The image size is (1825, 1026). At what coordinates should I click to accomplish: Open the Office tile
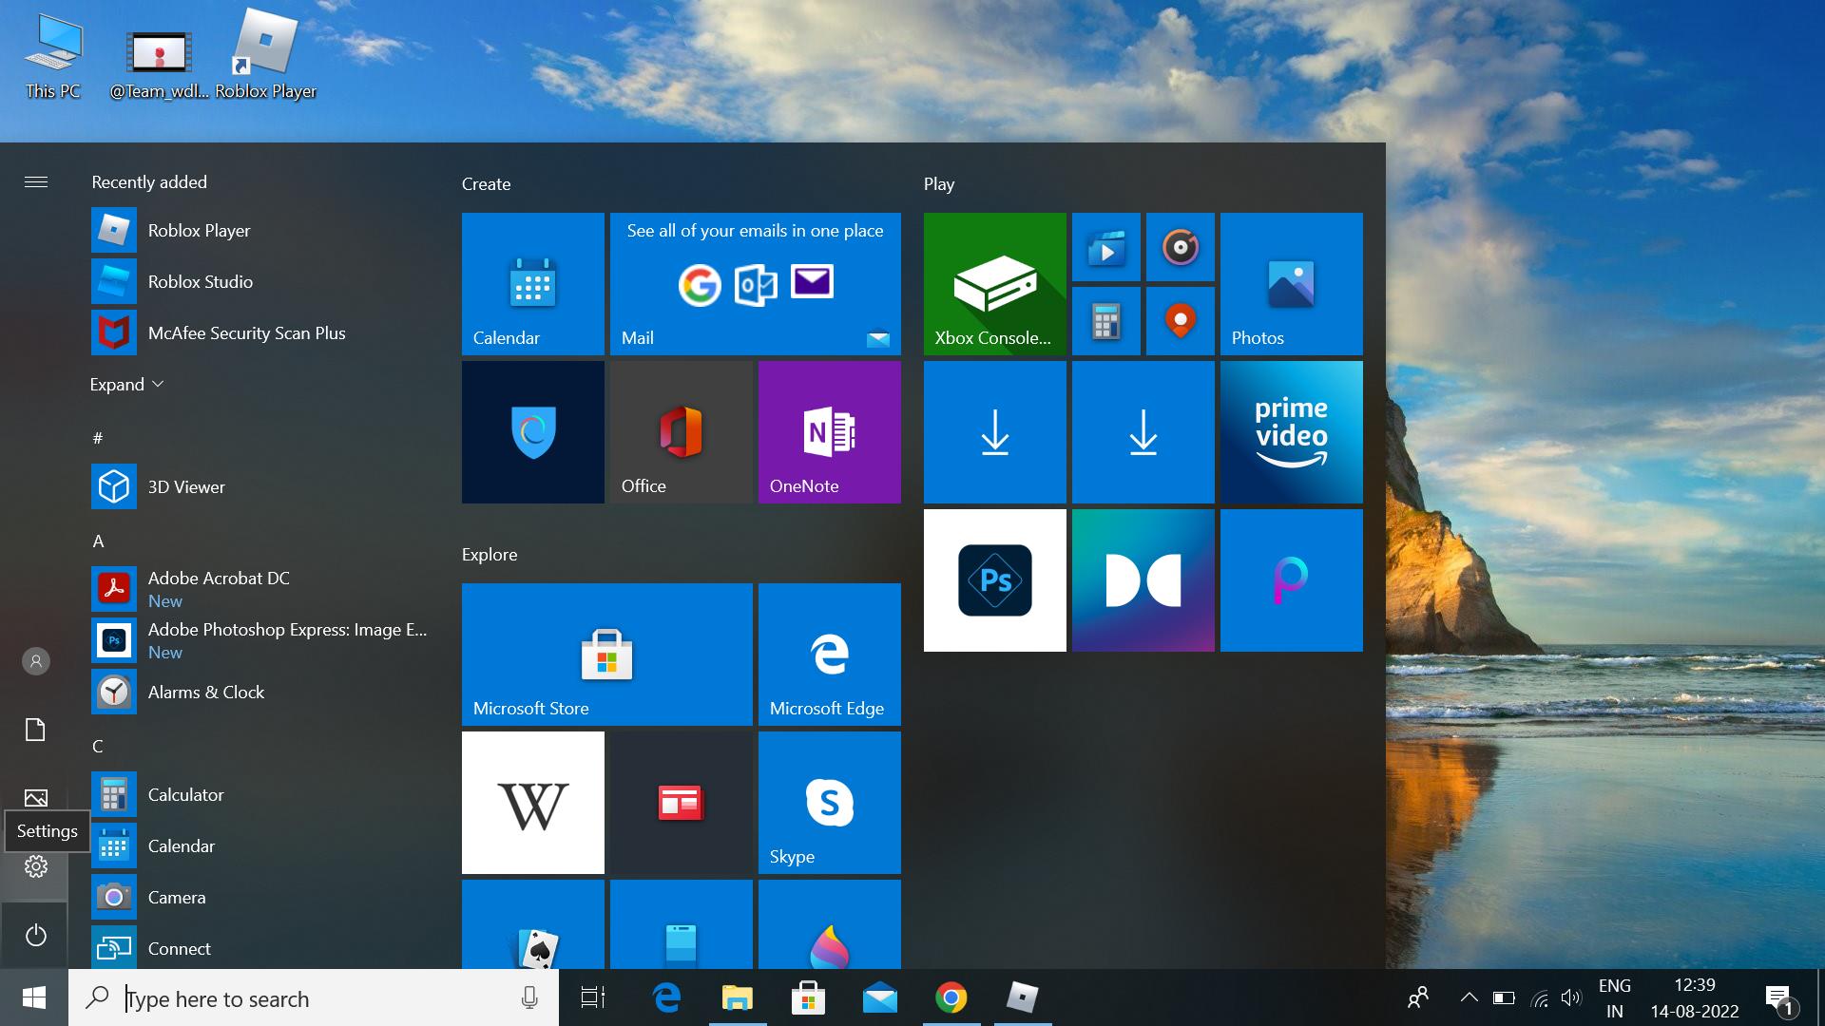click(681, 432)
